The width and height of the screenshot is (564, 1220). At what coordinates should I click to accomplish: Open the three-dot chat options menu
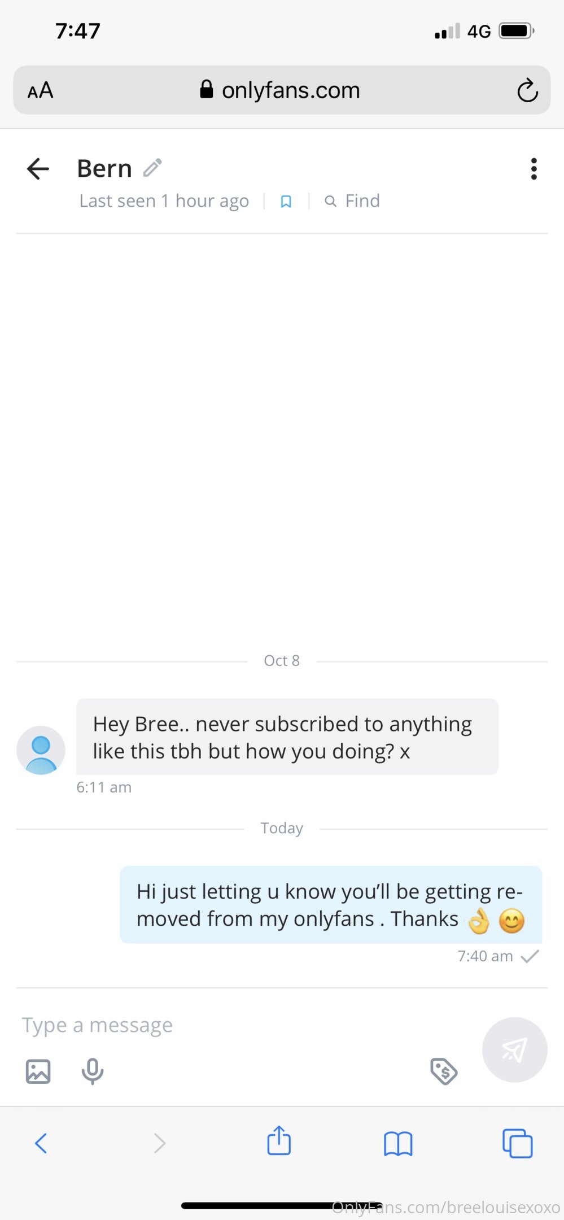click(x=534, y=169)
